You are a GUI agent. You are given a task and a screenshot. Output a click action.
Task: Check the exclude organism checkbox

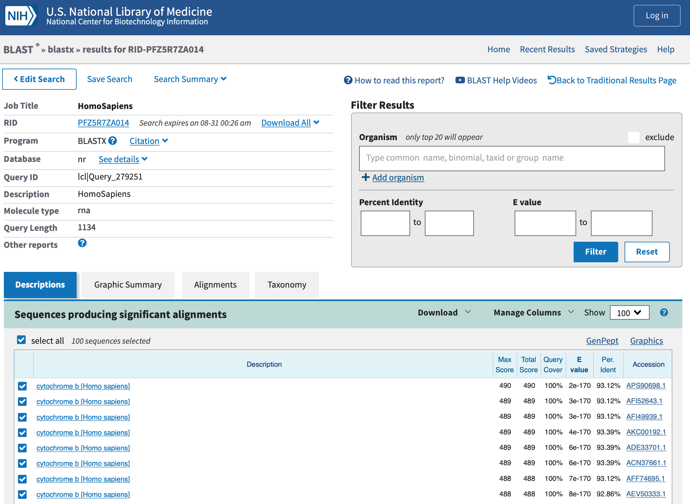634,137
